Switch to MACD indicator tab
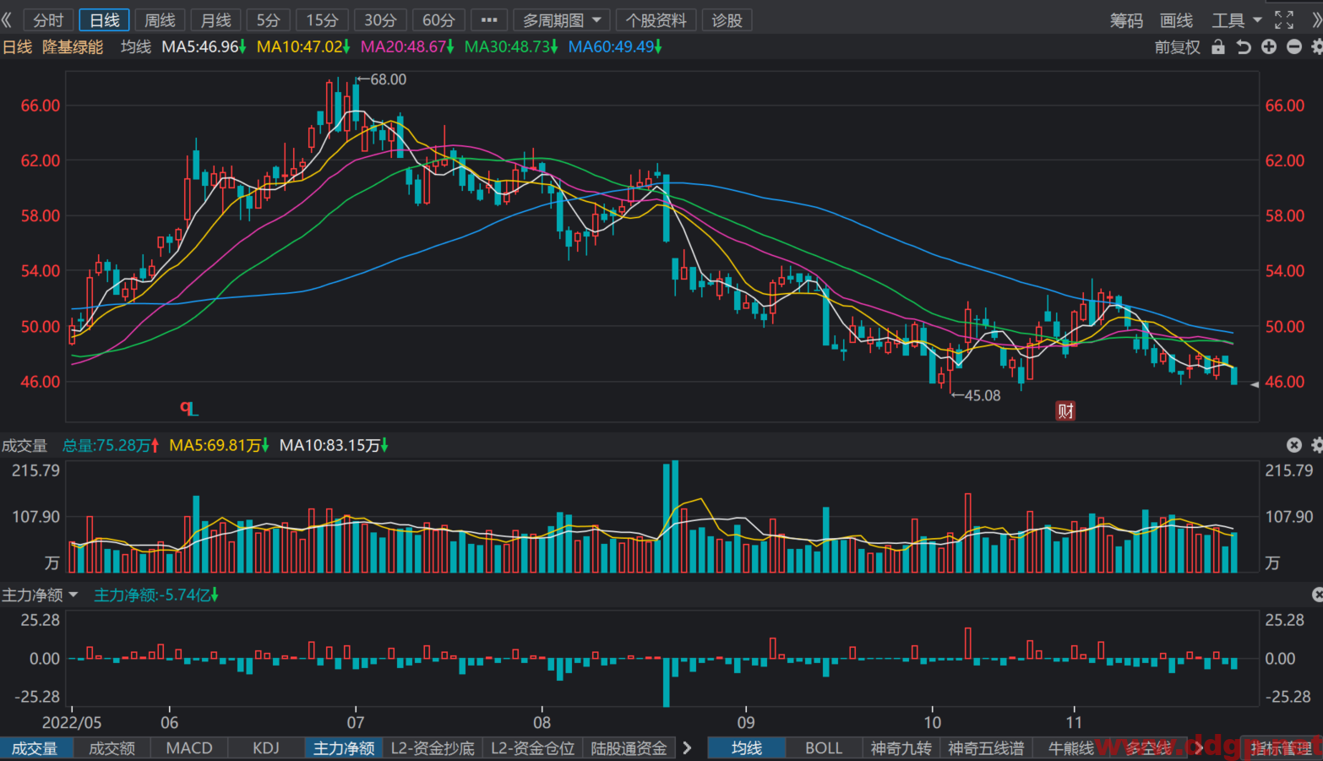 coord(189,748)
